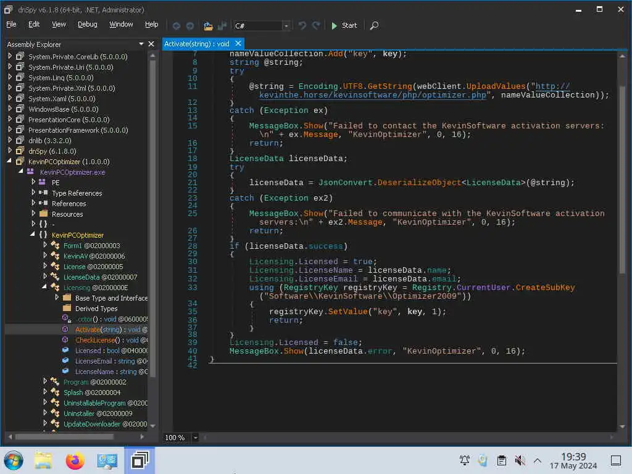
Task: Open the File menu
Action: (x=11, y=24)
